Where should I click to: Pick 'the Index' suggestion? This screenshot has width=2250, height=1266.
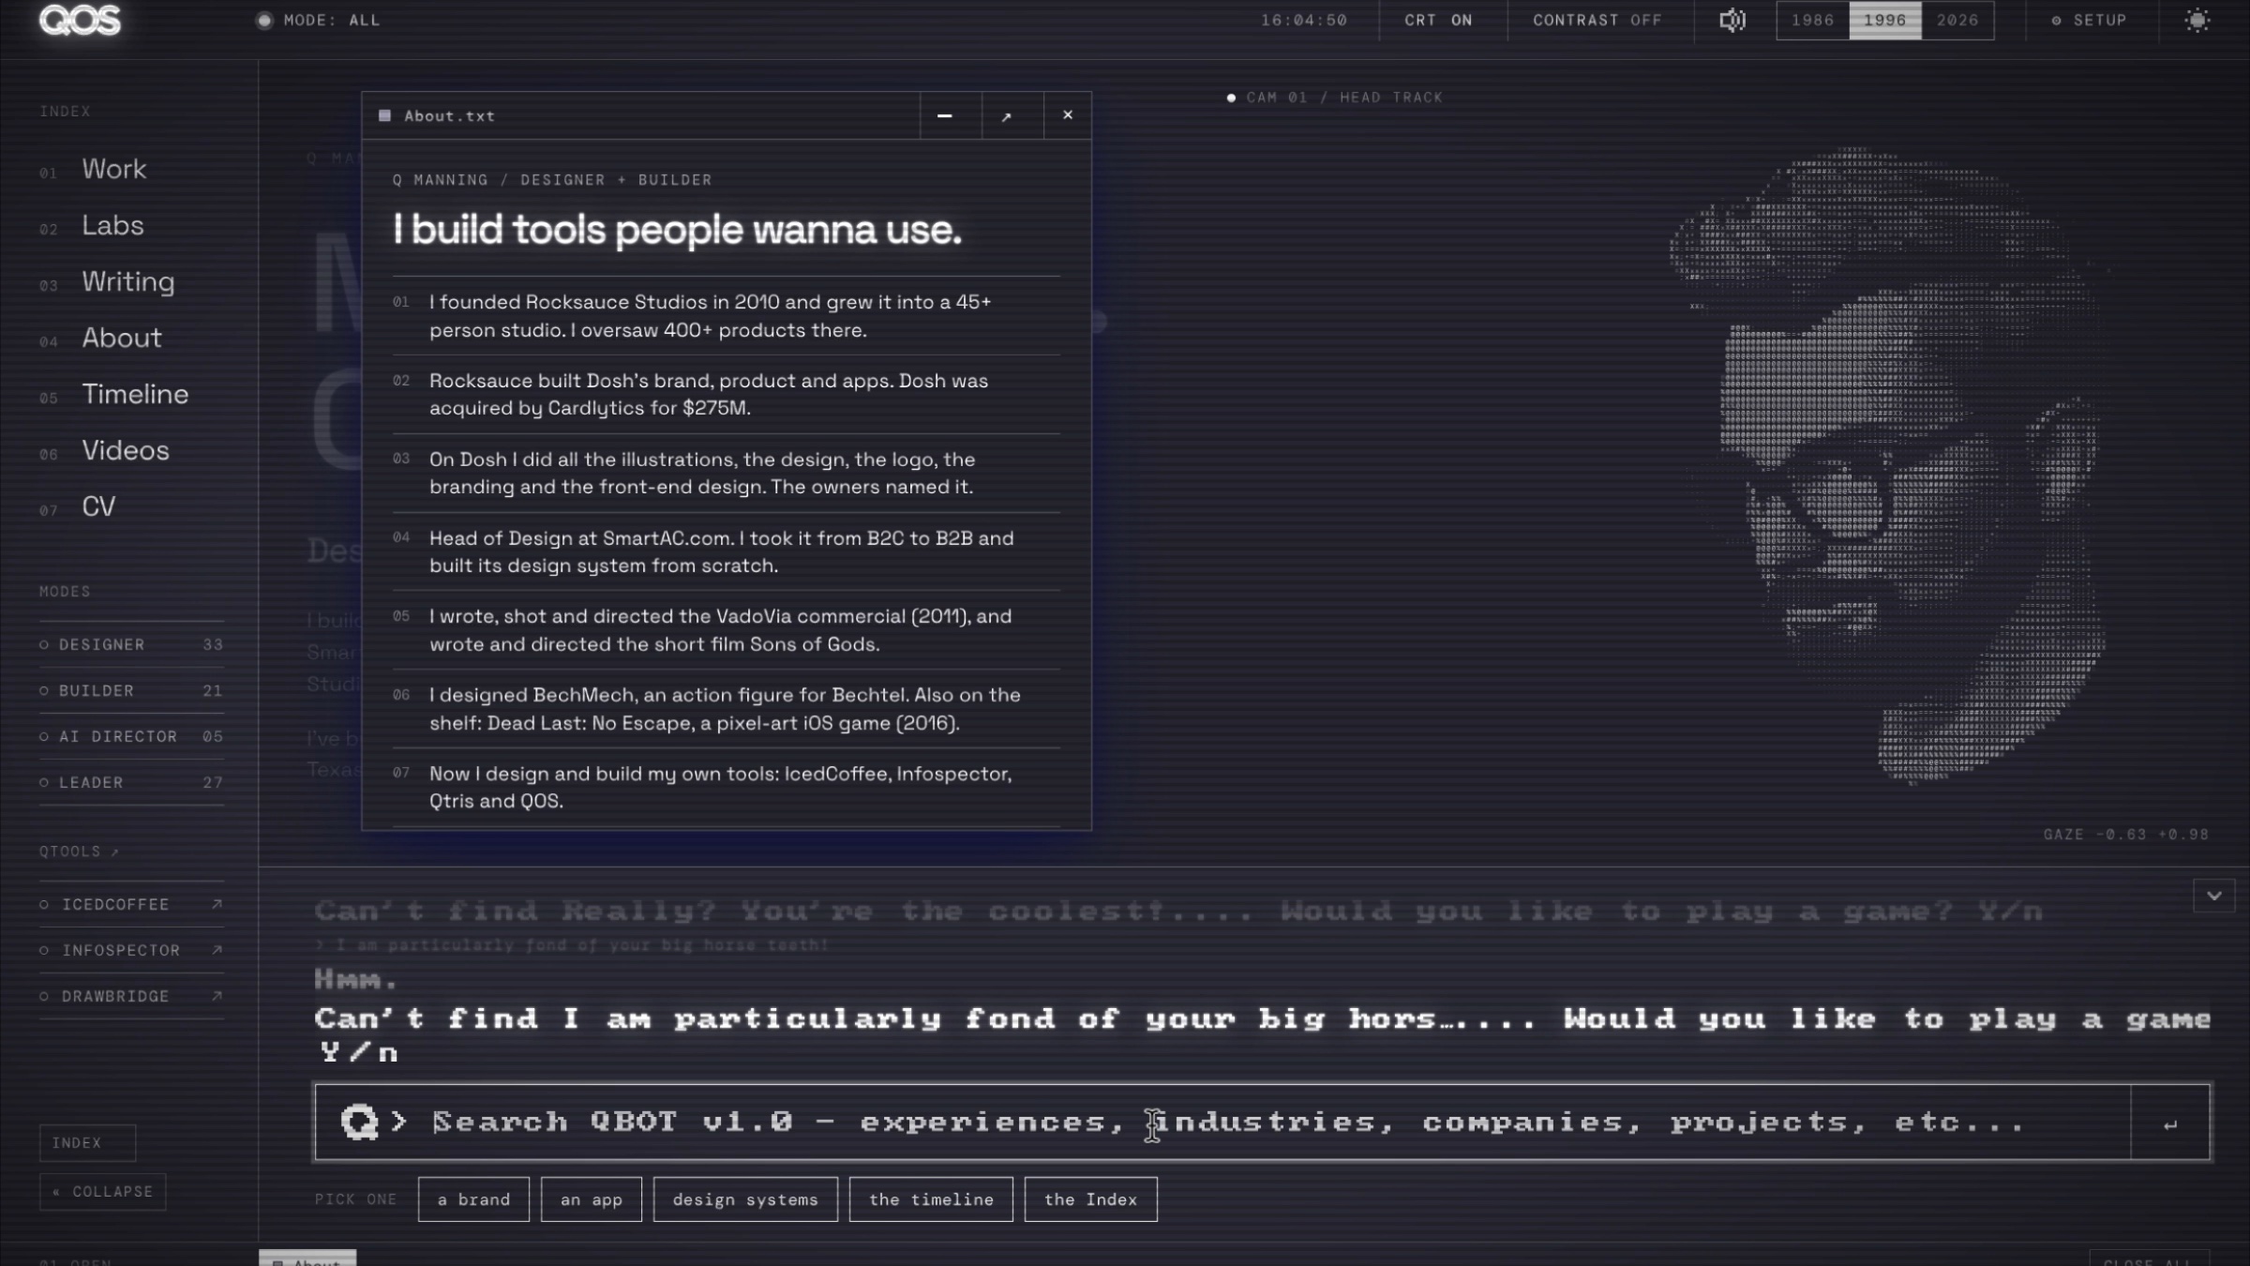[1090, 1199]
